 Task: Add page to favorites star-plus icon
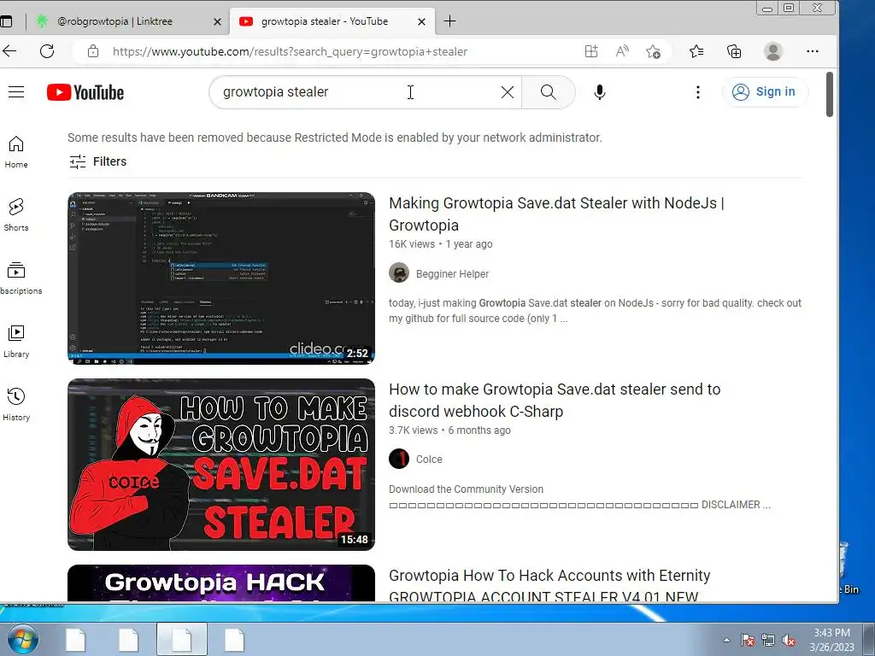[653, 51]
